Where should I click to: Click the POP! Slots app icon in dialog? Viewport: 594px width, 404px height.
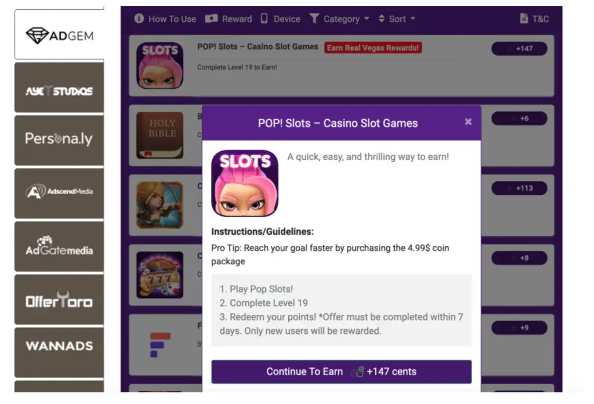click(245, 183)
